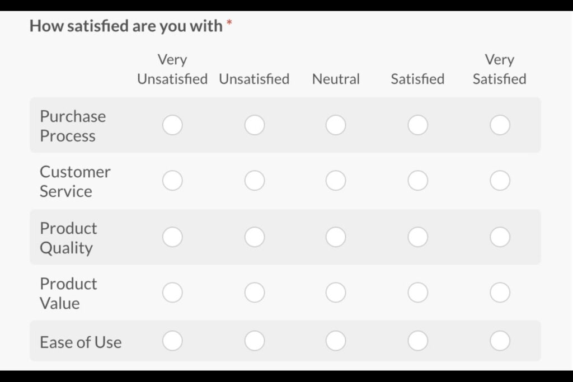Image resolution: width=573 pixels, height=382 pixels.
Task: Select Unsatisfied for Product Value
Action: click(255, 293)
